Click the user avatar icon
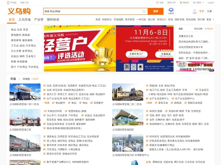Viewport: 221px width, 165px height. point(195,11)
